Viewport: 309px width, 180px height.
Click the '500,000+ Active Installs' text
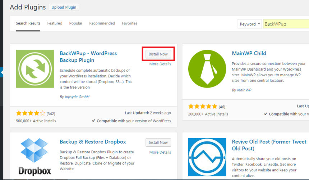pos(36,121)
